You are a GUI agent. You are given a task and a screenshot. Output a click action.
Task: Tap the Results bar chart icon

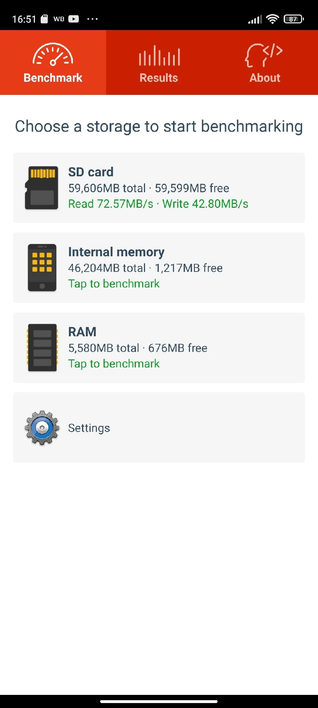click(159, 56)
